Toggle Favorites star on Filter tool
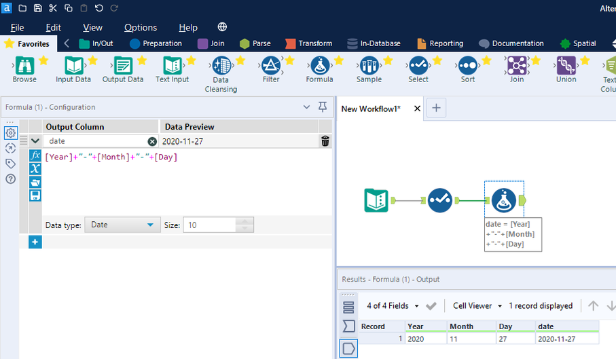Image resolution: width=616 pixels, height=359 pixels. pos(289,60)
